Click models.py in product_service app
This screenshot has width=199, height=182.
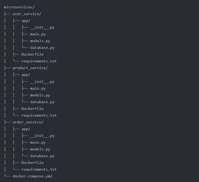click(x=40, y=95)
